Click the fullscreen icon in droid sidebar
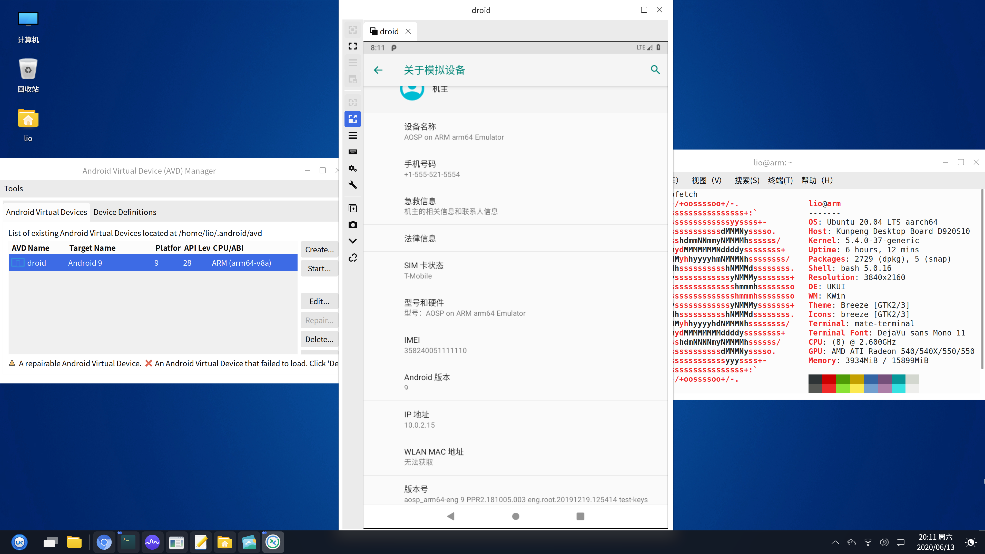The height and width of the screenshot is (554, 985). [x=352, y=46]
